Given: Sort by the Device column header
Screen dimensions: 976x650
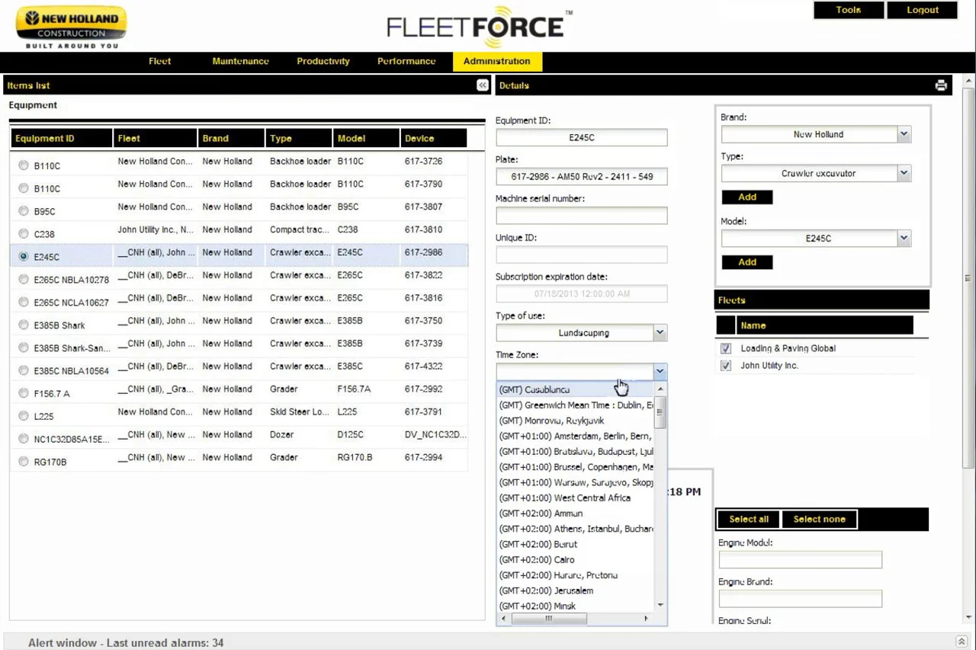Looking at the screenshot, I should 433,138.
